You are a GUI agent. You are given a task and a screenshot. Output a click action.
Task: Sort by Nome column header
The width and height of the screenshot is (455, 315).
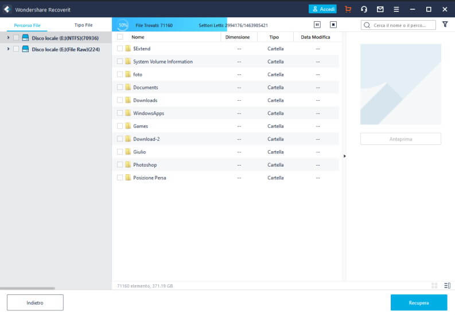138,37
